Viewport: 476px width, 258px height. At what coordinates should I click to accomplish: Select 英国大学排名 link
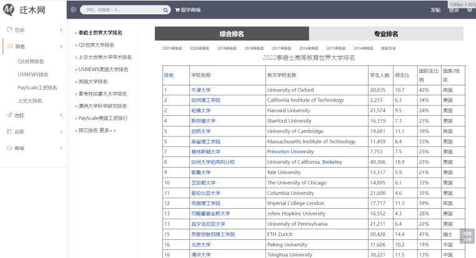tap(93, 82)
